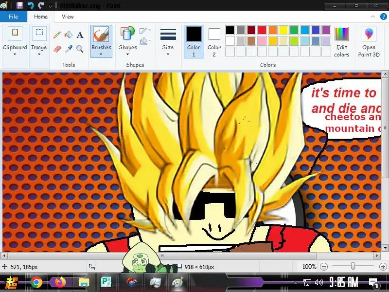Click the Paint icon in the taskbar
This screenshot has height=292, width=389.
177,282
